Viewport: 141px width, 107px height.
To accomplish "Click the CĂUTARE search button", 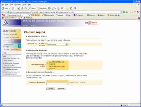I will [51, 89].
